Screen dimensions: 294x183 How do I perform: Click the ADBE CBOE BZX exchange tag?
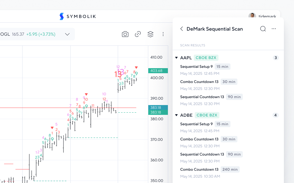point(207,115)
